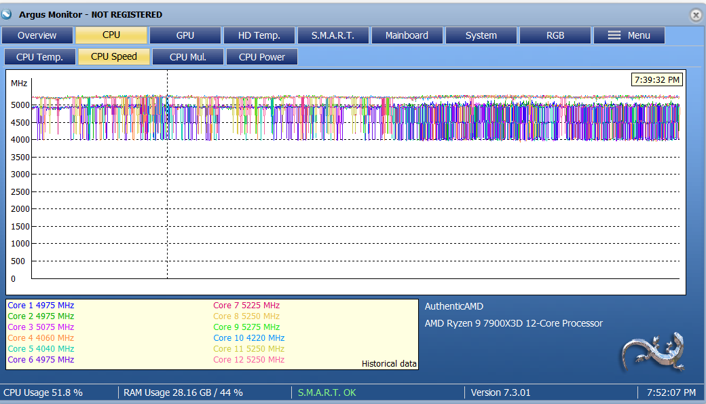Open the System tab
This screenshot has height=404, width=706.
coord(481,35)
